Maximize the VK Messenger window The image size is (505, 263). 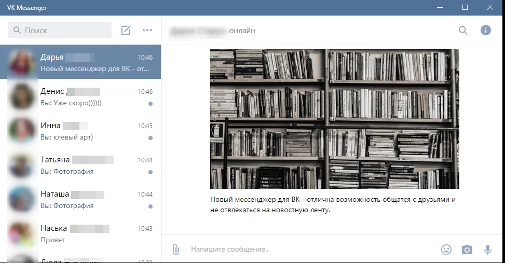tap(465, 7)
